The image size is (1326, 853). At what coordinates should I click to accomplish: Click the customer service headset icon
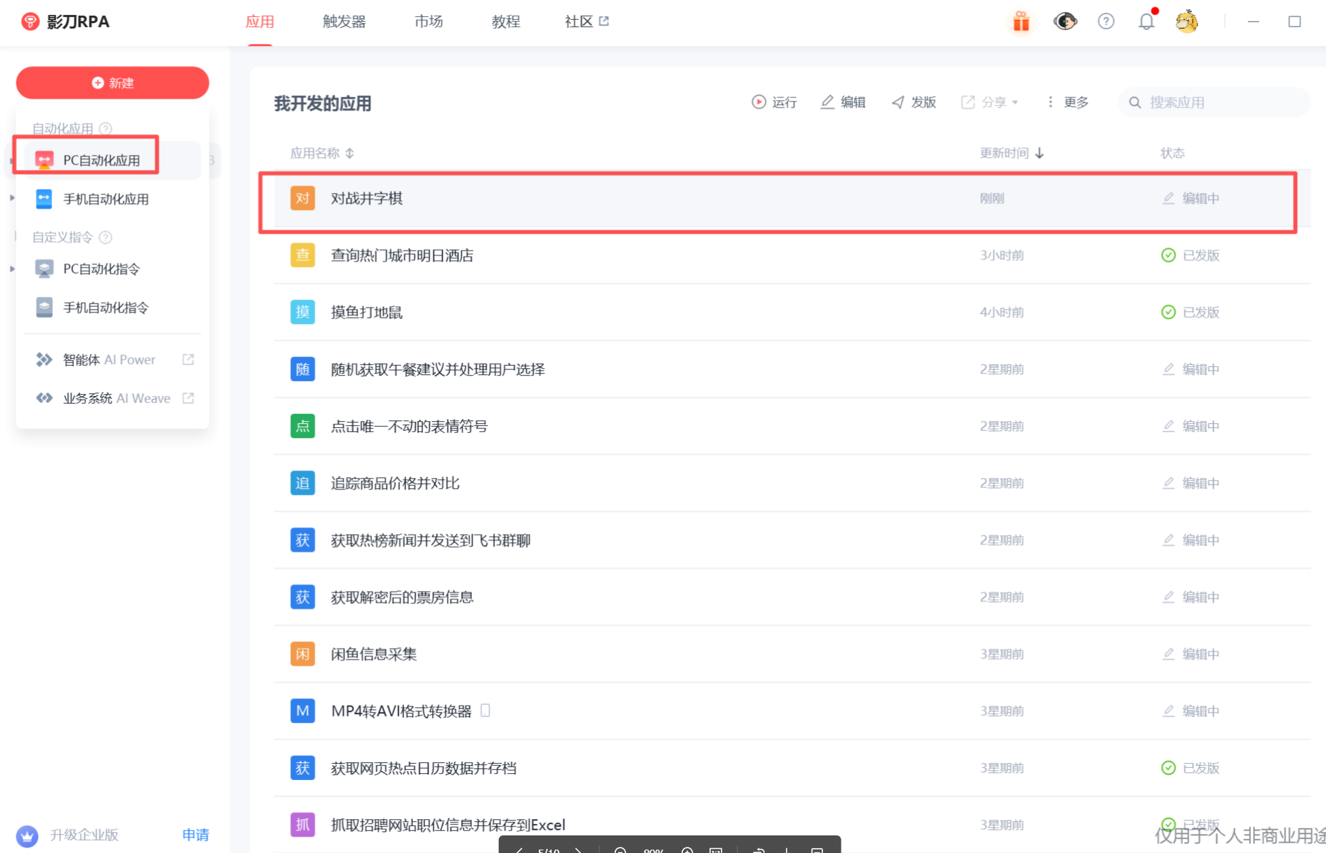1065,22
